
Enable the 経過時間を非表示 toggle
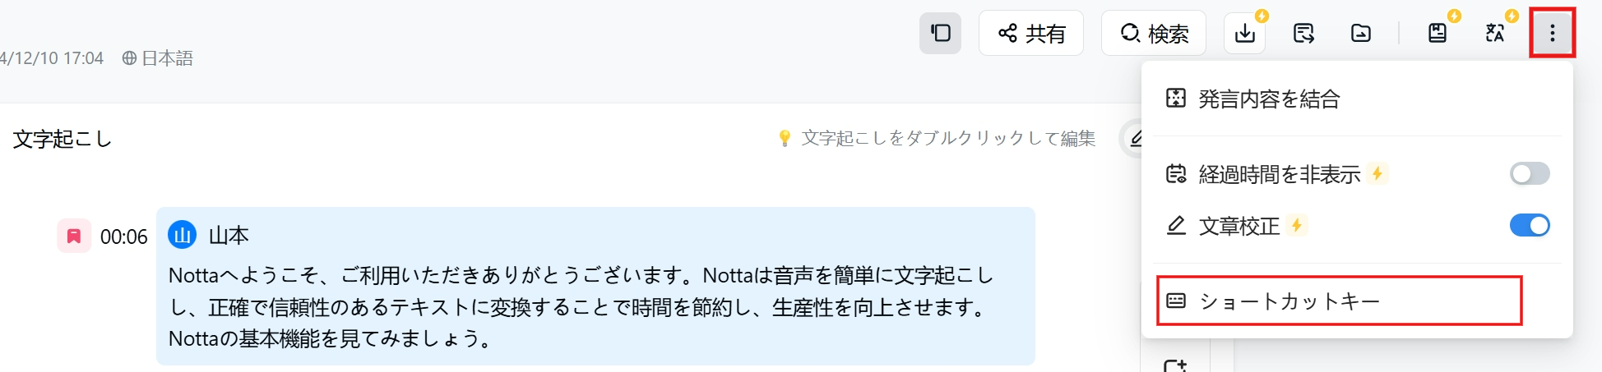point(1530,173)
